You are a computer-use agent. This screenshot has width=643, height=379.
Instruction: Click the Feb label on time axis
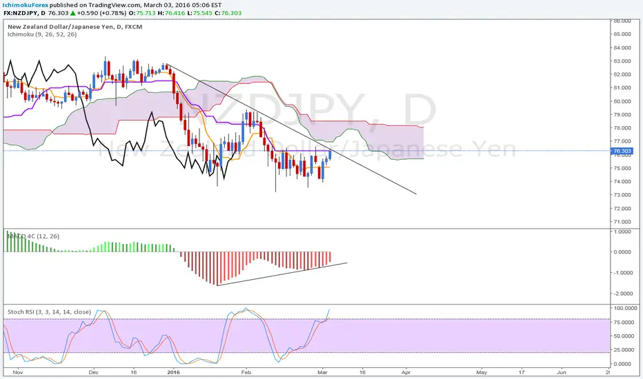[x=246, y=372]
